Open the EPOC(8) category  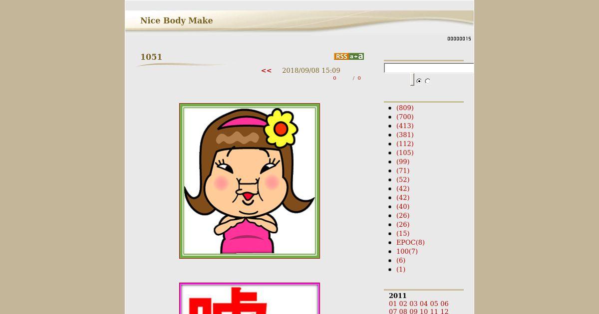[410, 242]
